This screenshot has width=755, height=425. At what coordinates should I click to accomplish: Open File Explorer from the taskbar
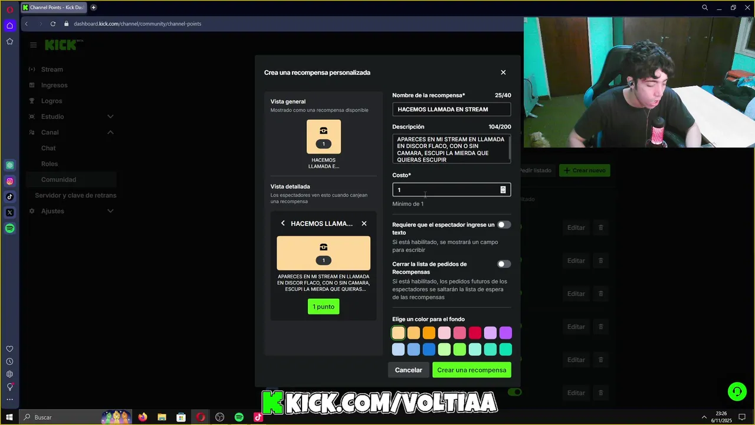pyautogui.click(x=162, y=417)
